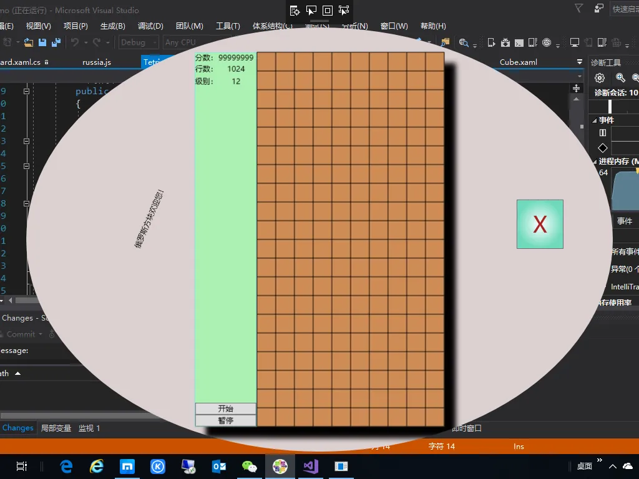Viewport: 639px width, 479px height.
Task: Click the process memory usage graph
Action: coord(625,190)
